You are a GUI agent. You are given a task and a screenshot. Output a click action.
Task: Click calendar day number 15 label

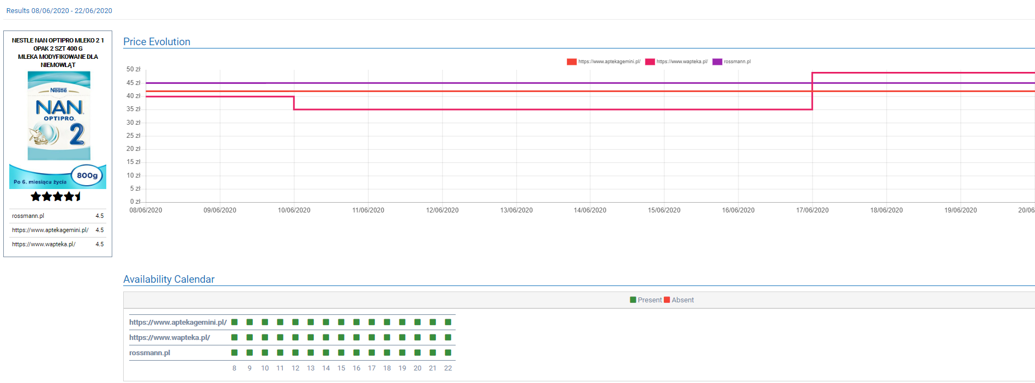pyautogui.click(x=341, y=368)
